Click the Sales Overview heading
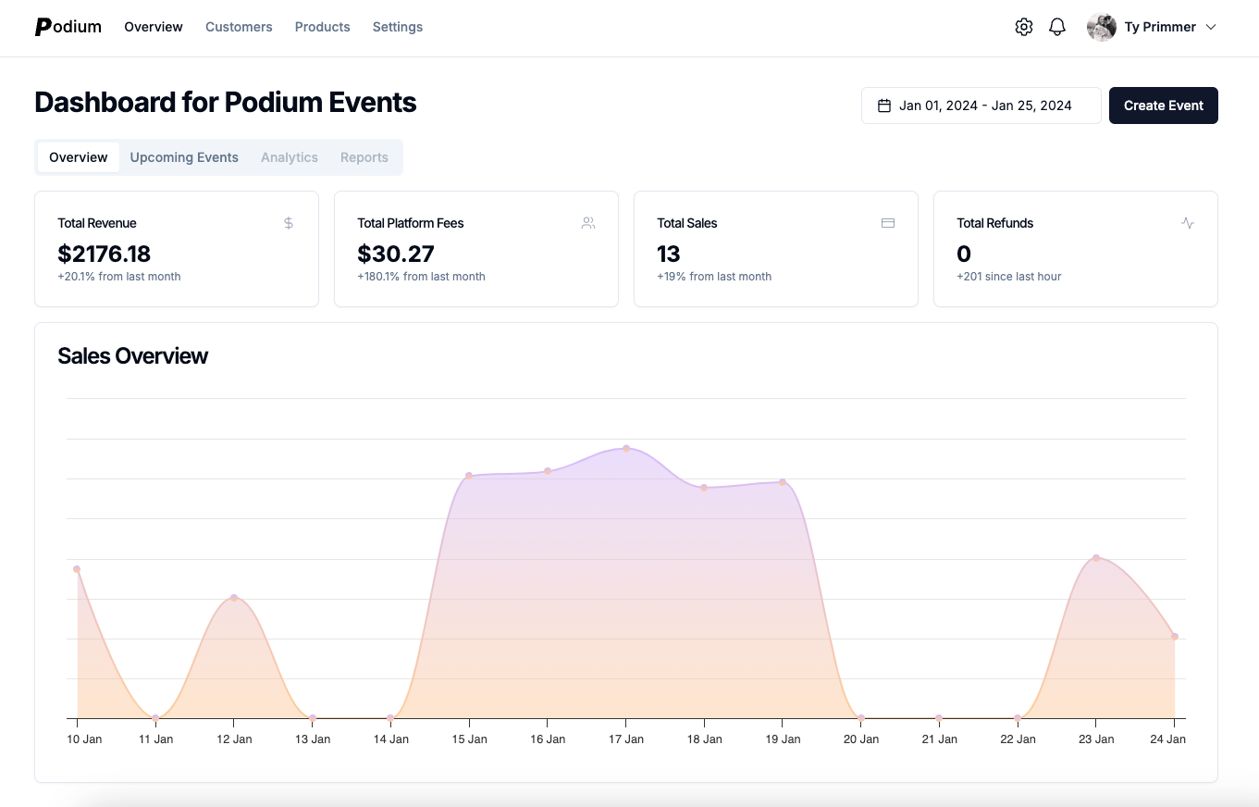Image resolution: width=1259 pixels, height=807 pixels. point(133,356)
